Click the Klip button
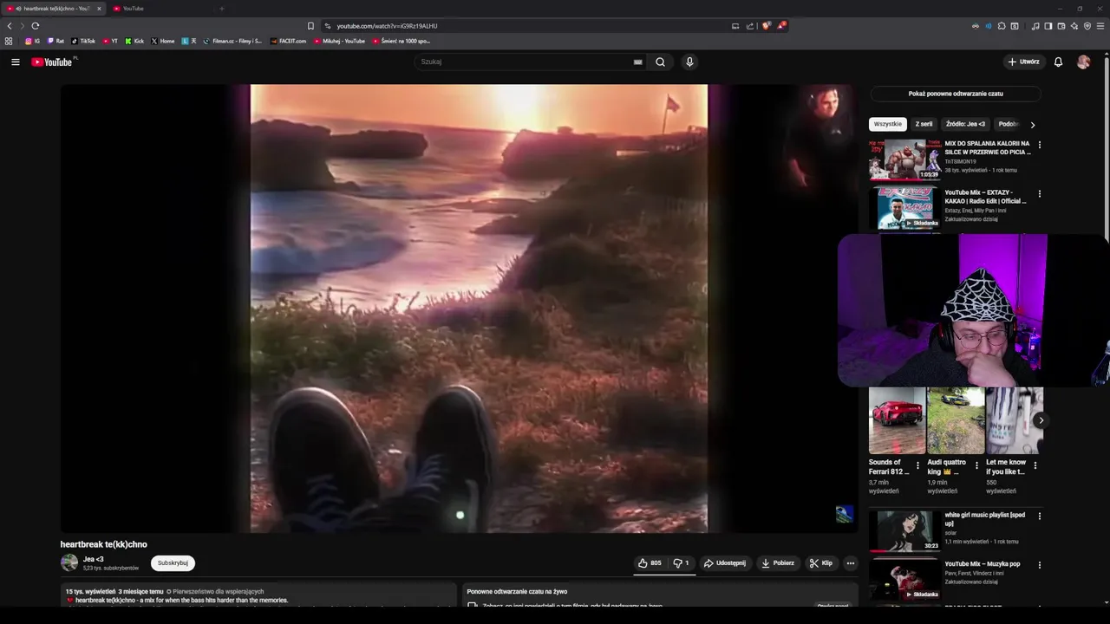The width and height of the screenshot is (1110, 624). (821, 563)
